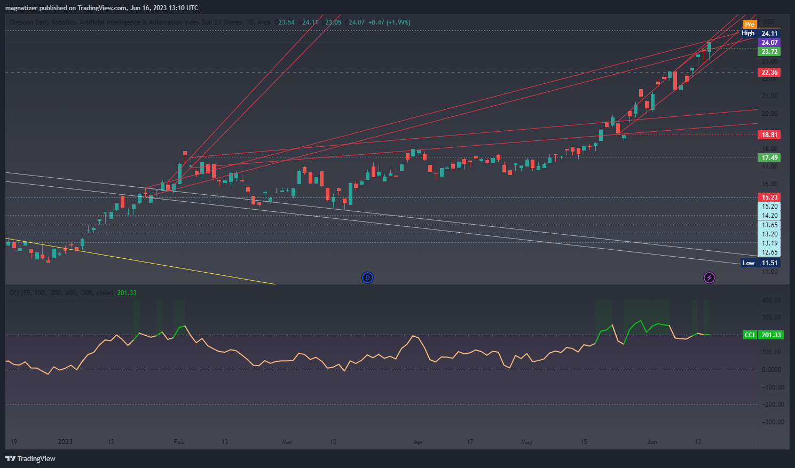
Task: Click the orange Pre market label
Action: coord(750,25)
